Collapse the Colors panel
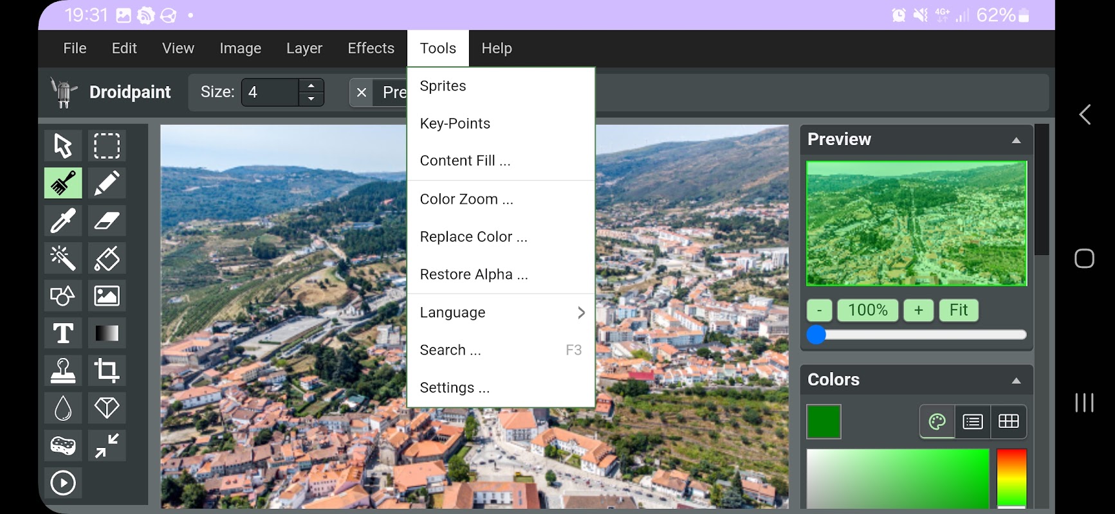 click(x=1016, y=380)
